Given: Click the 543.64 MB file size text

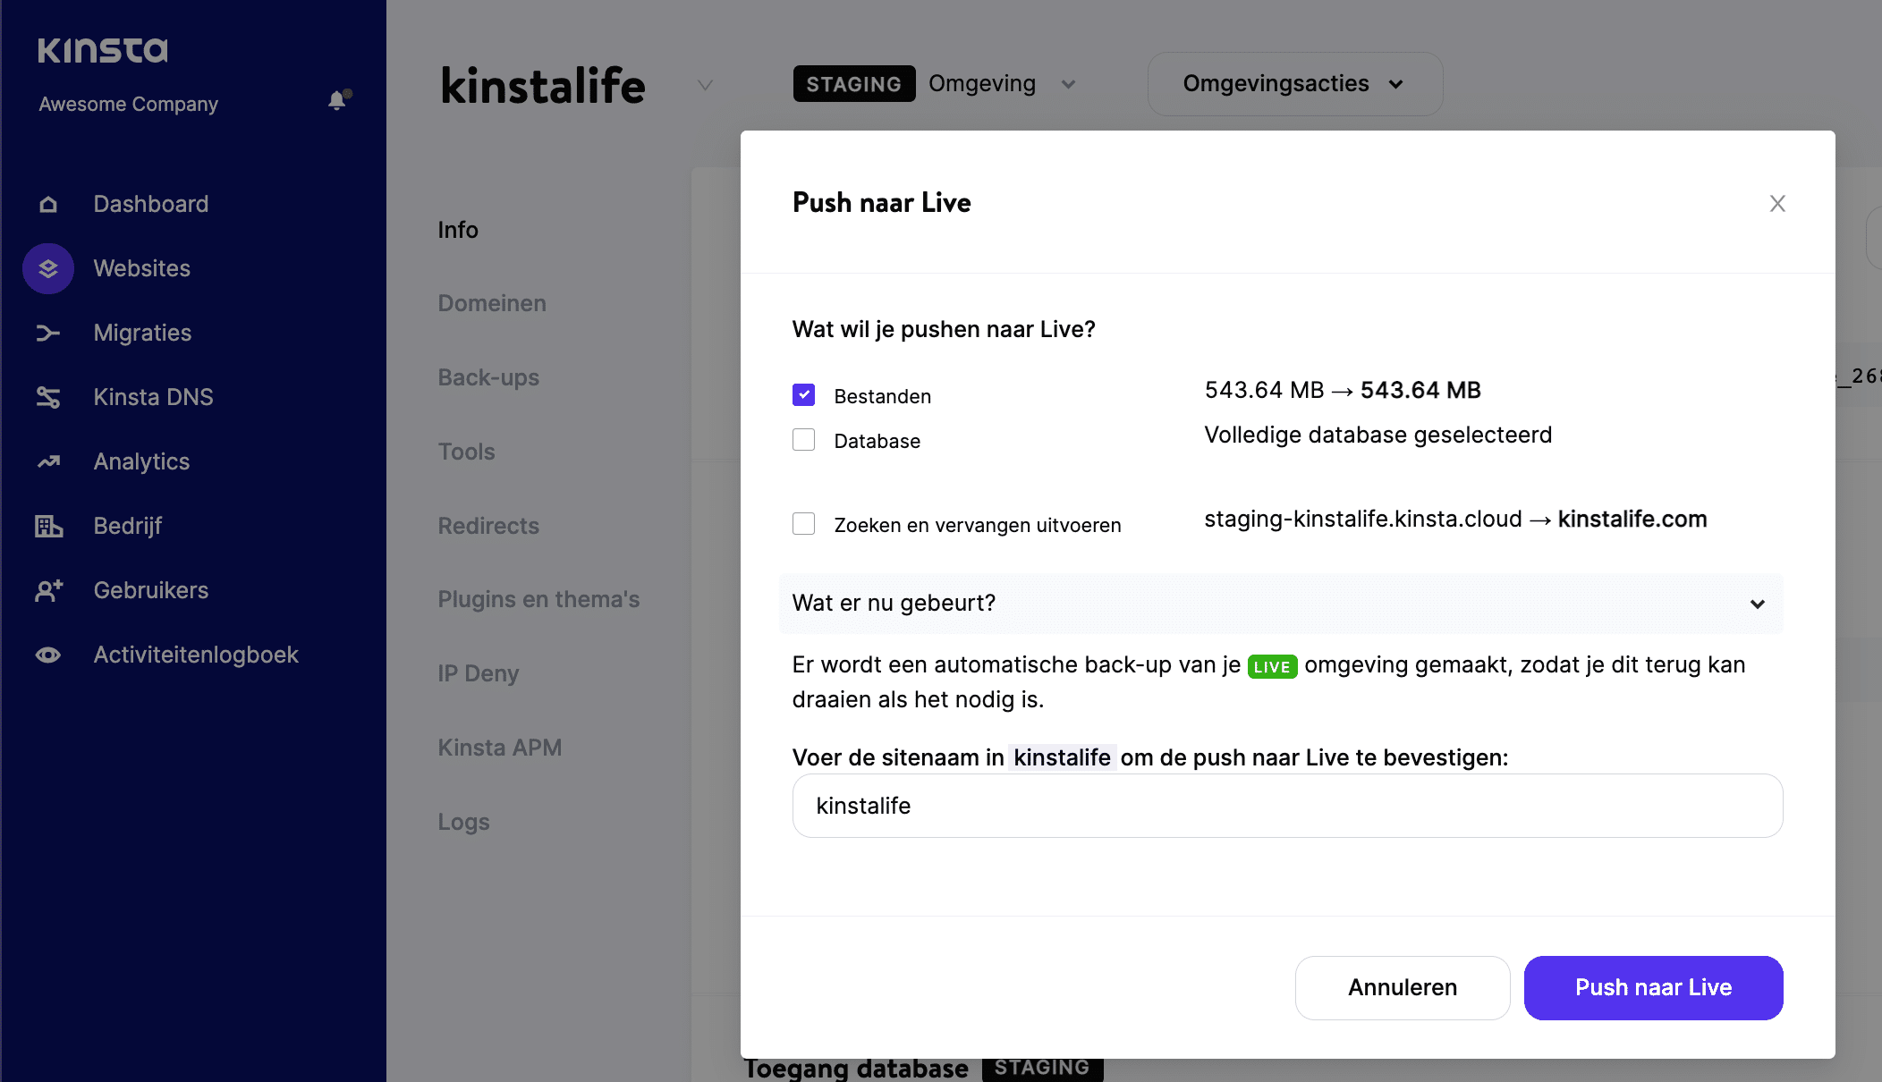Looking at the screenshot, I should (1343, 390).
